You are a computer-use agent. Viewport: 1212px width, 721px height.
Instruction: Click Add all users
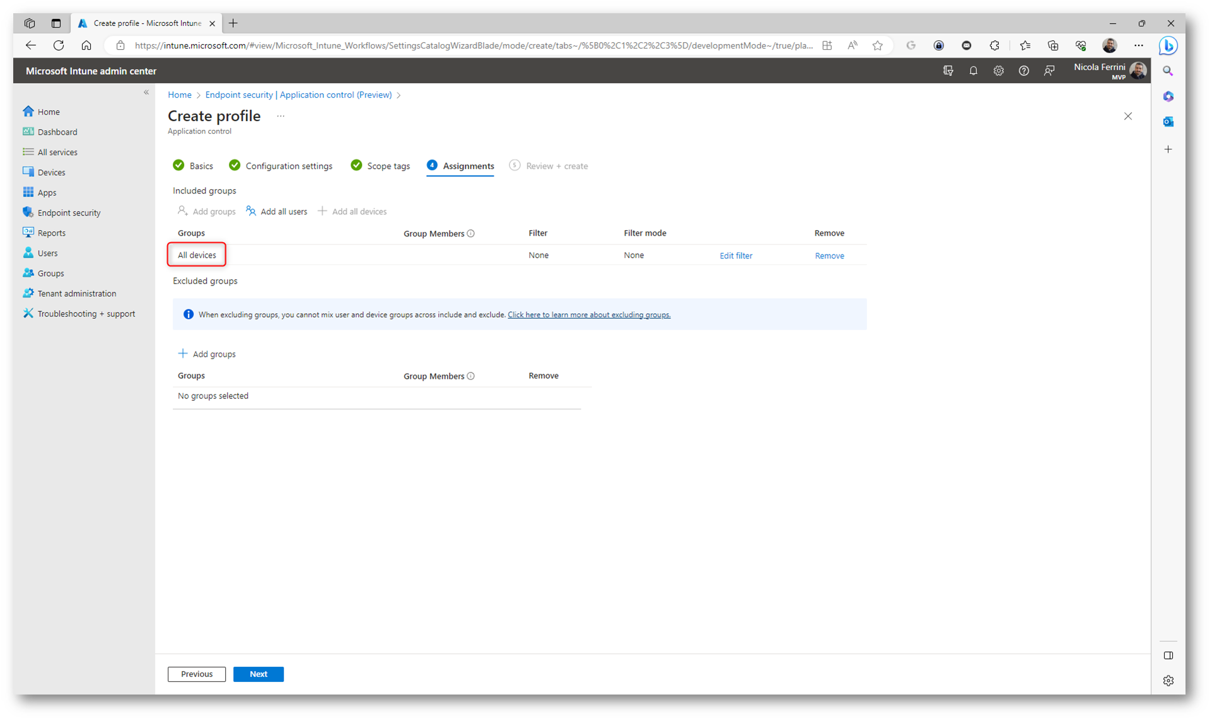(x=277, y=211)
